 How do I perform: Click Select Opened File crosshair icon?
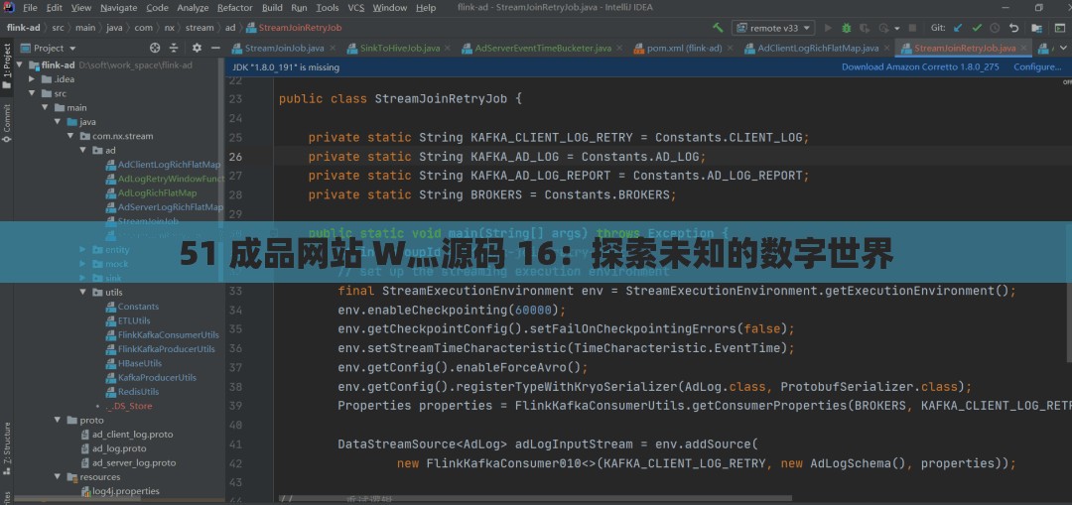(155, 48)
